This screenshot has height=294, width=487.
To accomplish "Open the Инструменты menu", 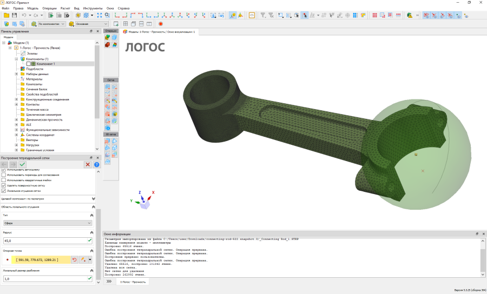I will (93, 8).
